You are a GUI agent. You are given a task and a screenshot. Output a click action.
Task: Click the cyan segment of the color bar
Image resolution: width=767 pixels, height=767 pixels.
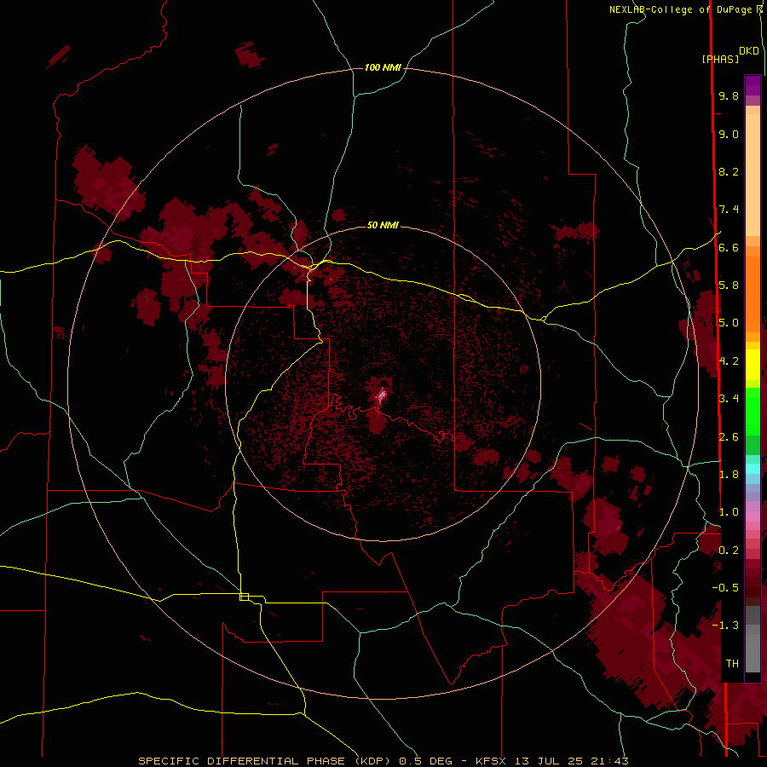click(753, 469)
